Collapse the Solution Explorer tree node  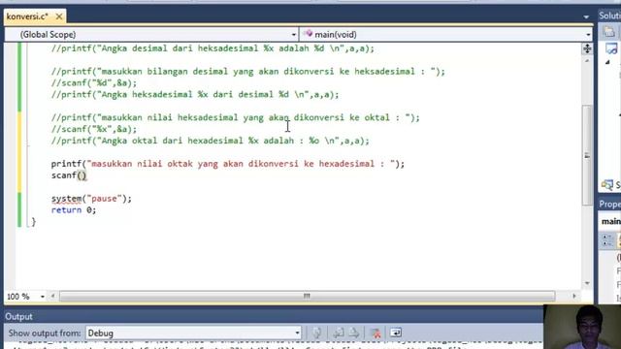point(607,62)
